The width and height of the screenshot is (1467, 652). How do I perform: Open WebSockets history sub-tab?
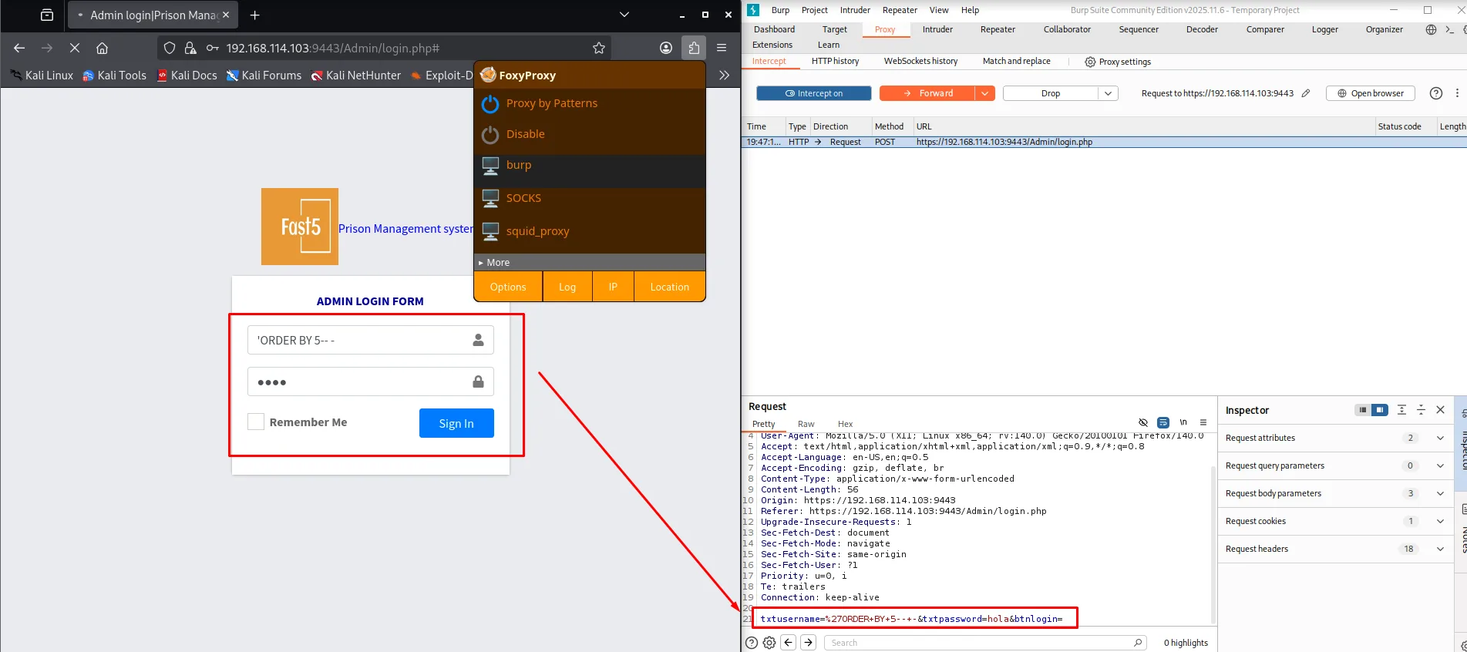920,61
